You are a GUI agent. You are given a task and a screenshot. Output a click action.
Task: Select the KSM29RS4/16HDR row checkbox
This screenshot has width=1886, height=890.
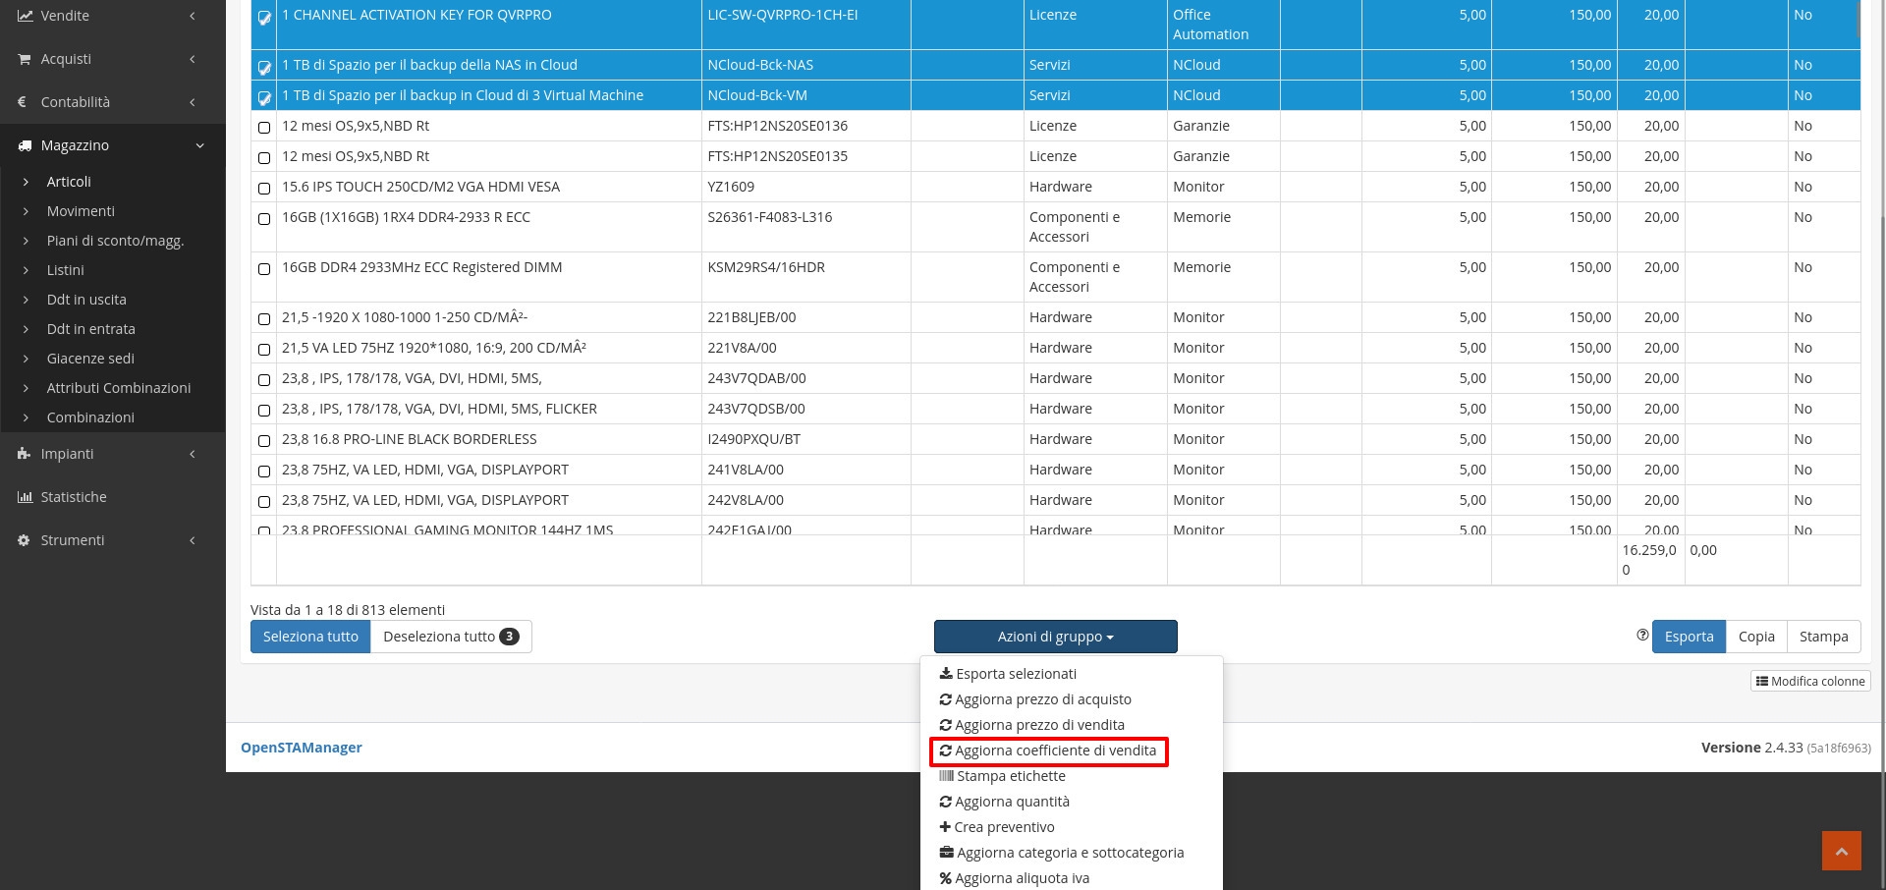[264, 269]
